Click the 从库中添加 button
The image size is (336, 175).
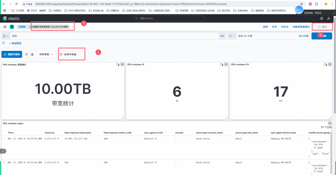click(x=68, y=54)
